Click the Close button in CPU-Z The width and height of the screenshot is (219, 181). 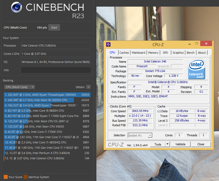coord(201,144)
